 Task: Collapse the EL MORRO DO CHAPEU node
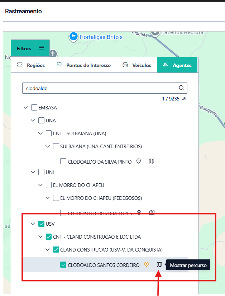click(x=40, y=185)
